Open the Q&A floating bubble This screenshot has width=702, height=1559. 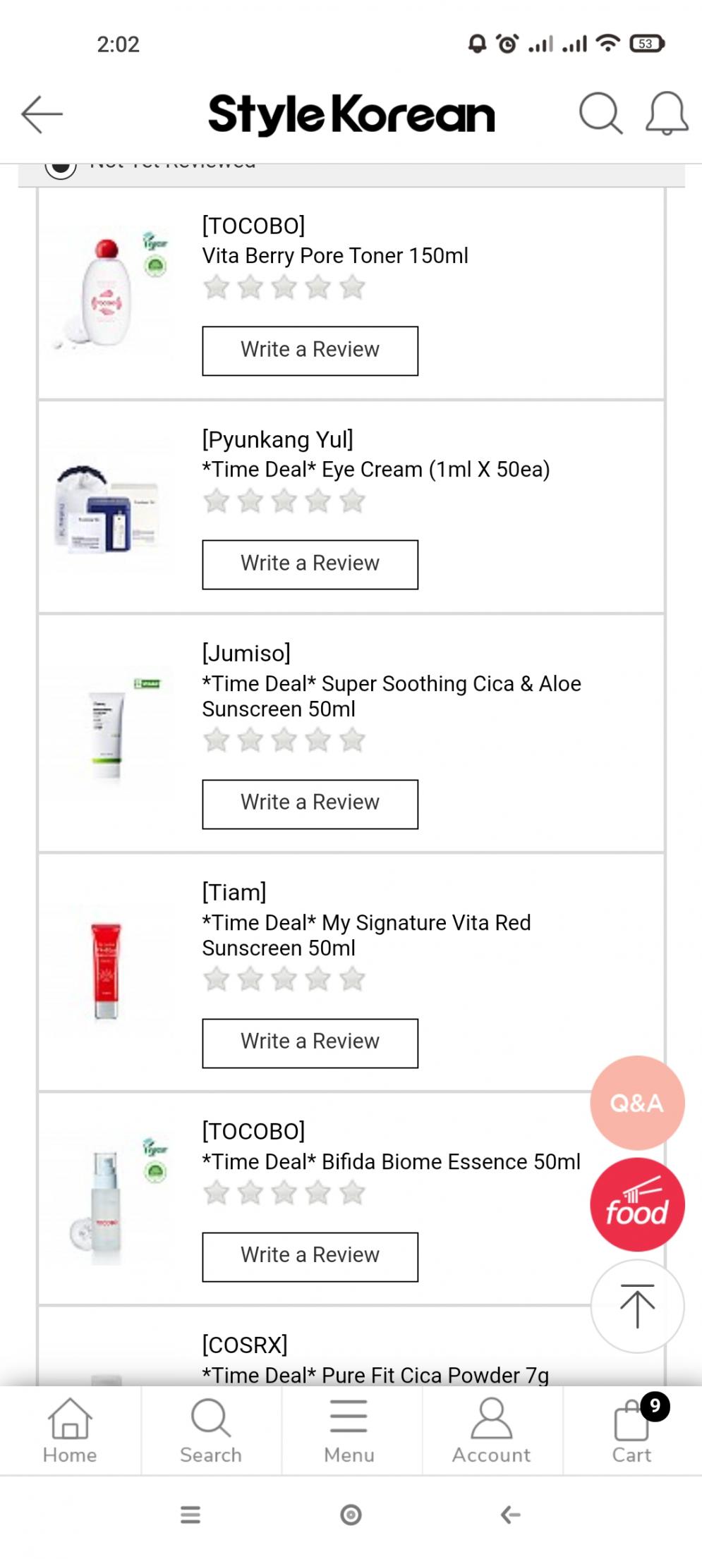637,1102
